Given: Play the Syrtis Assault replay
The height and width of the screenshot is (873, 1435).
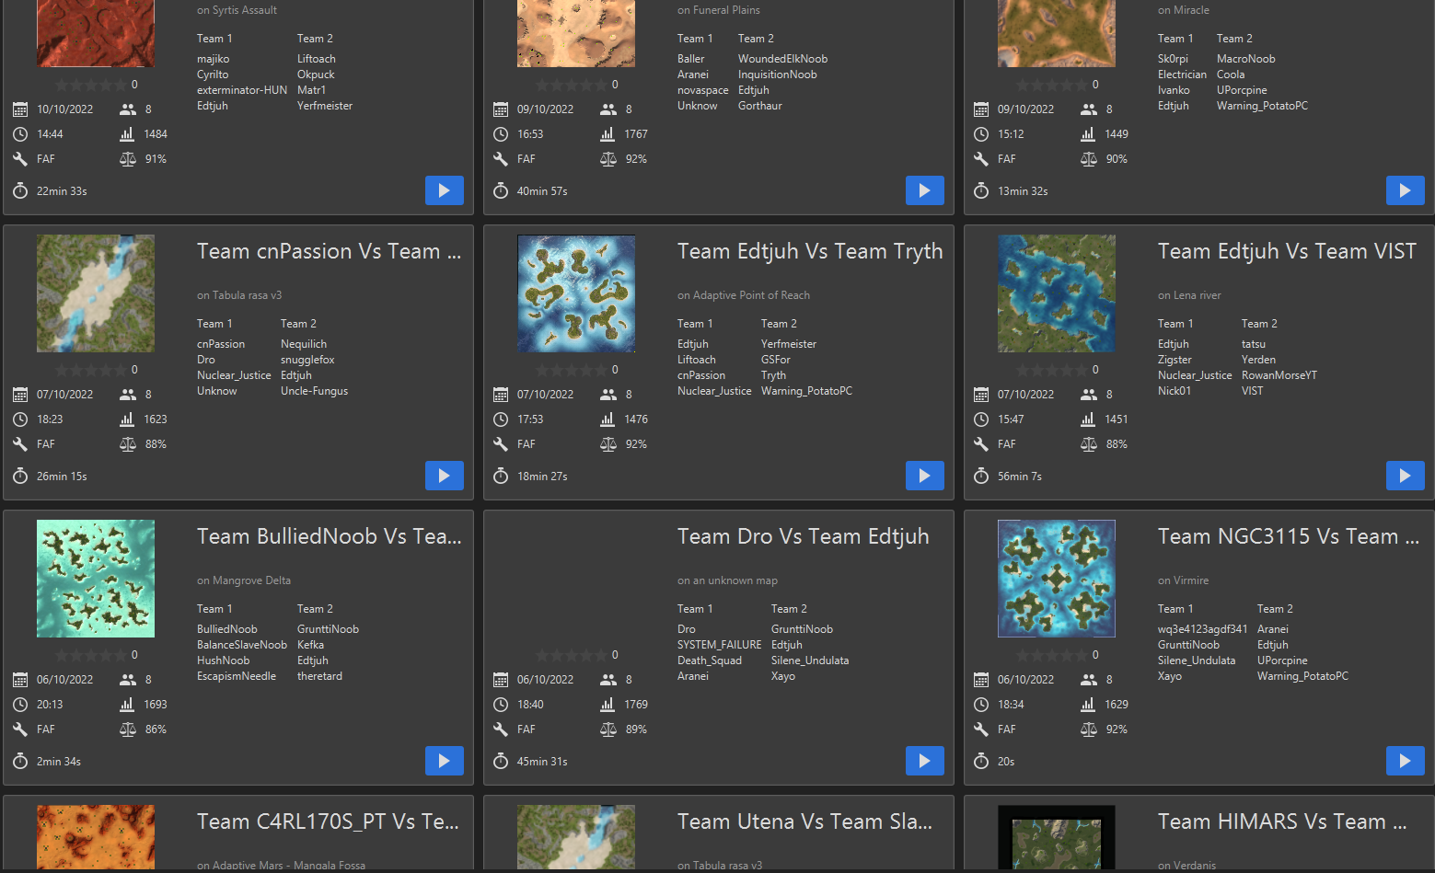Looking at the screenshot, I should 444,190.
